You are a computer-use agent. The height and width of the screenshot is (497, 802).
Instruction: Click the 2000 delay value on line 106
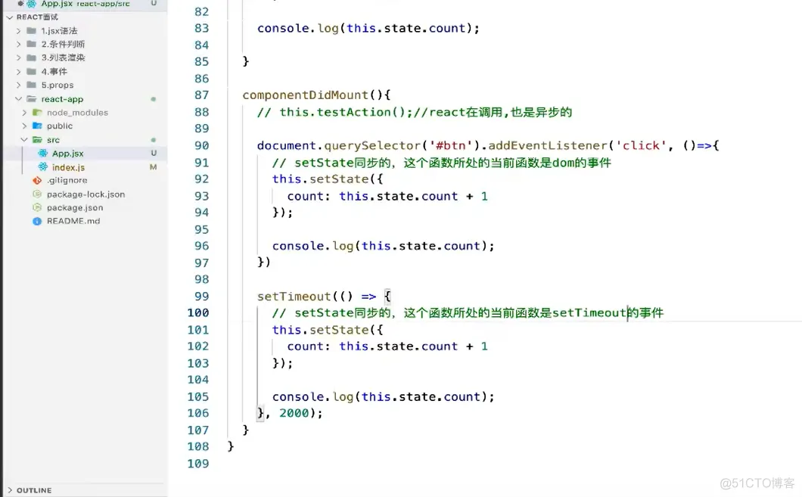294,413
